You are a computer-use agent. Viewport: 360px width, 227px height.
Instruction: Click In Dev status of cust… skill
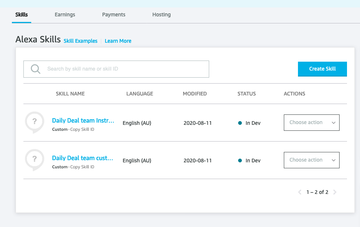pos(249,160)
